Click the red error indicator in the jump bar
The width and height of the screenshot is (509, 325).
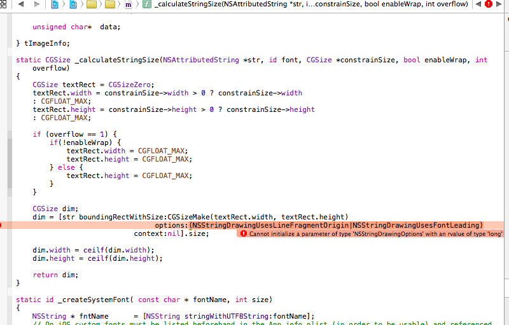pyautogui.click(x=488, y=4)
